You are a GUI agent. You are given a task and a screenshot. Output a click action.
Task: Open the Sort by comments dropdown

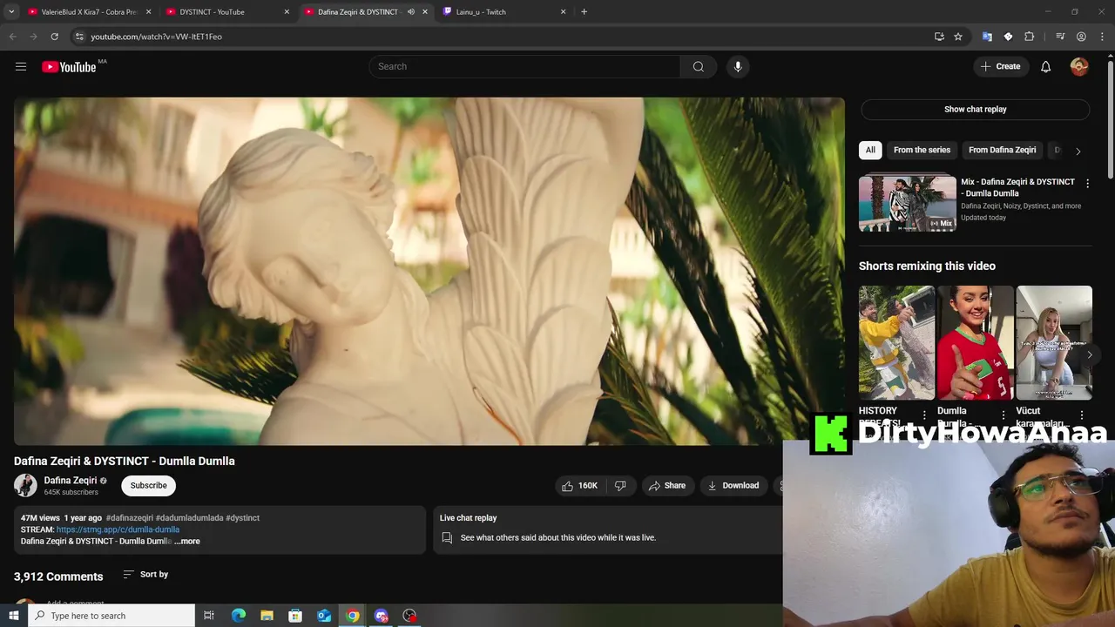click(x=145, y=575)
